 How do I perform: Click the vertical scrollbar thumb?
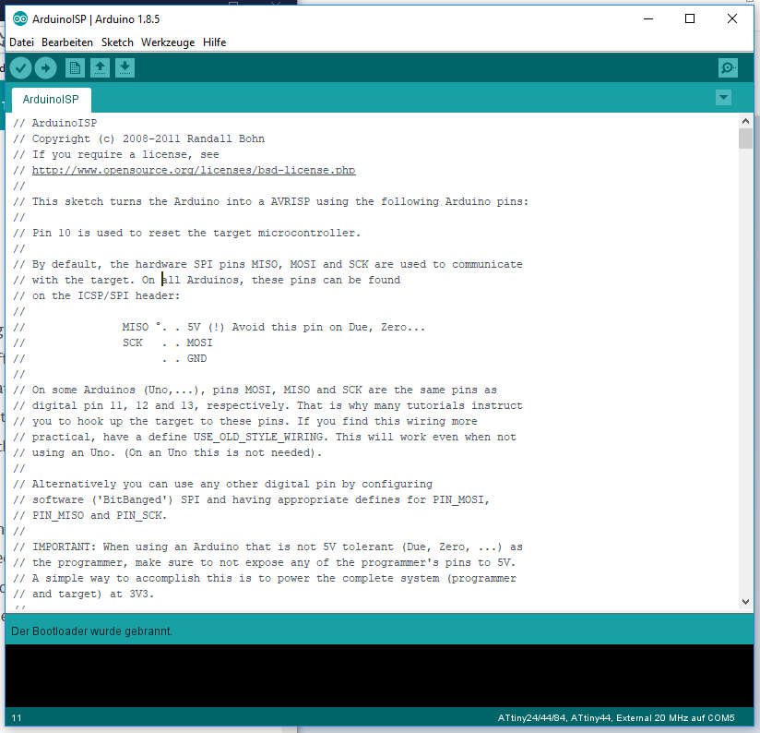(x=745, y=138)
